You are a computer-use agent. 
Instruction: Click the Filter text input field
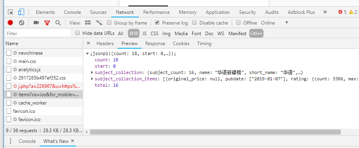pos(38,33)
